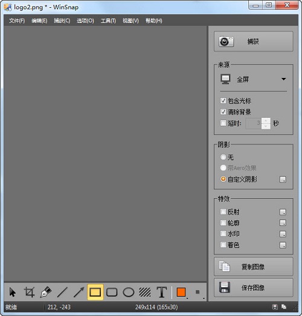Select the straight line tool

62,292
